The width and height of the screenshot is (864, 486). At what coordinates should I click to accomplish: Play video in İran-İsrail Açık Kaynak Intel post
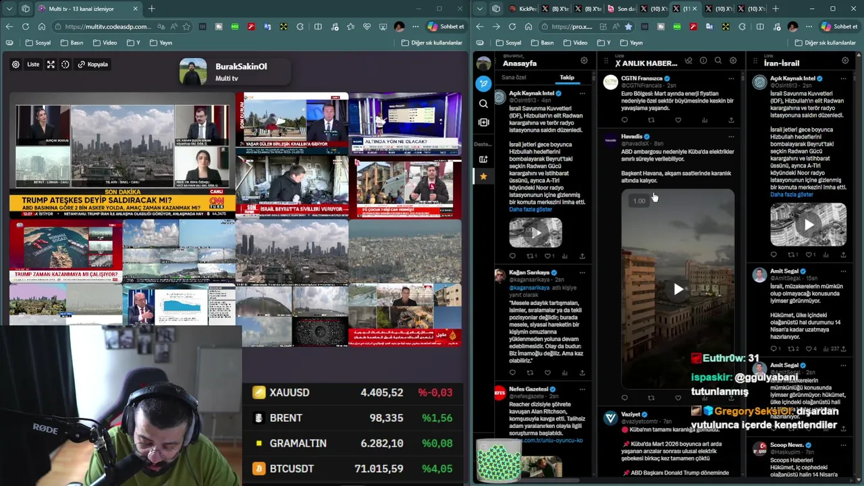[x=808, y=225]
